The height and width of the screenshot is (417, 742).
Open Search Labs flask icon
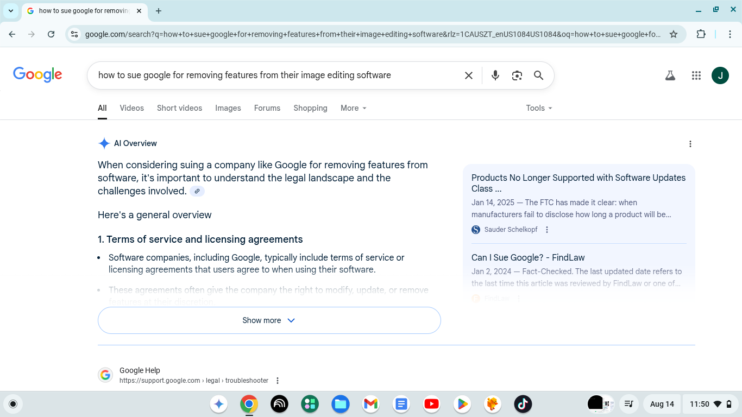[670, 75]
